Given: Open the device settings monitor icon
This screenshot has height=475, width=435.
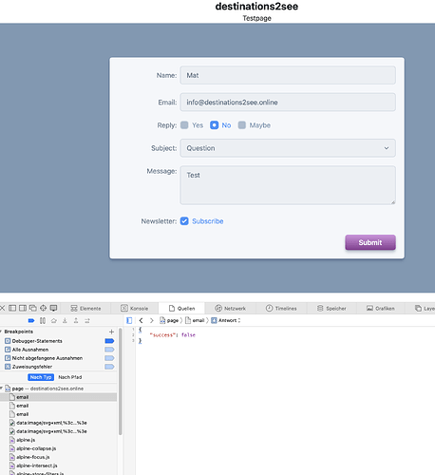Looking at the screenshot, I should 53,308.
